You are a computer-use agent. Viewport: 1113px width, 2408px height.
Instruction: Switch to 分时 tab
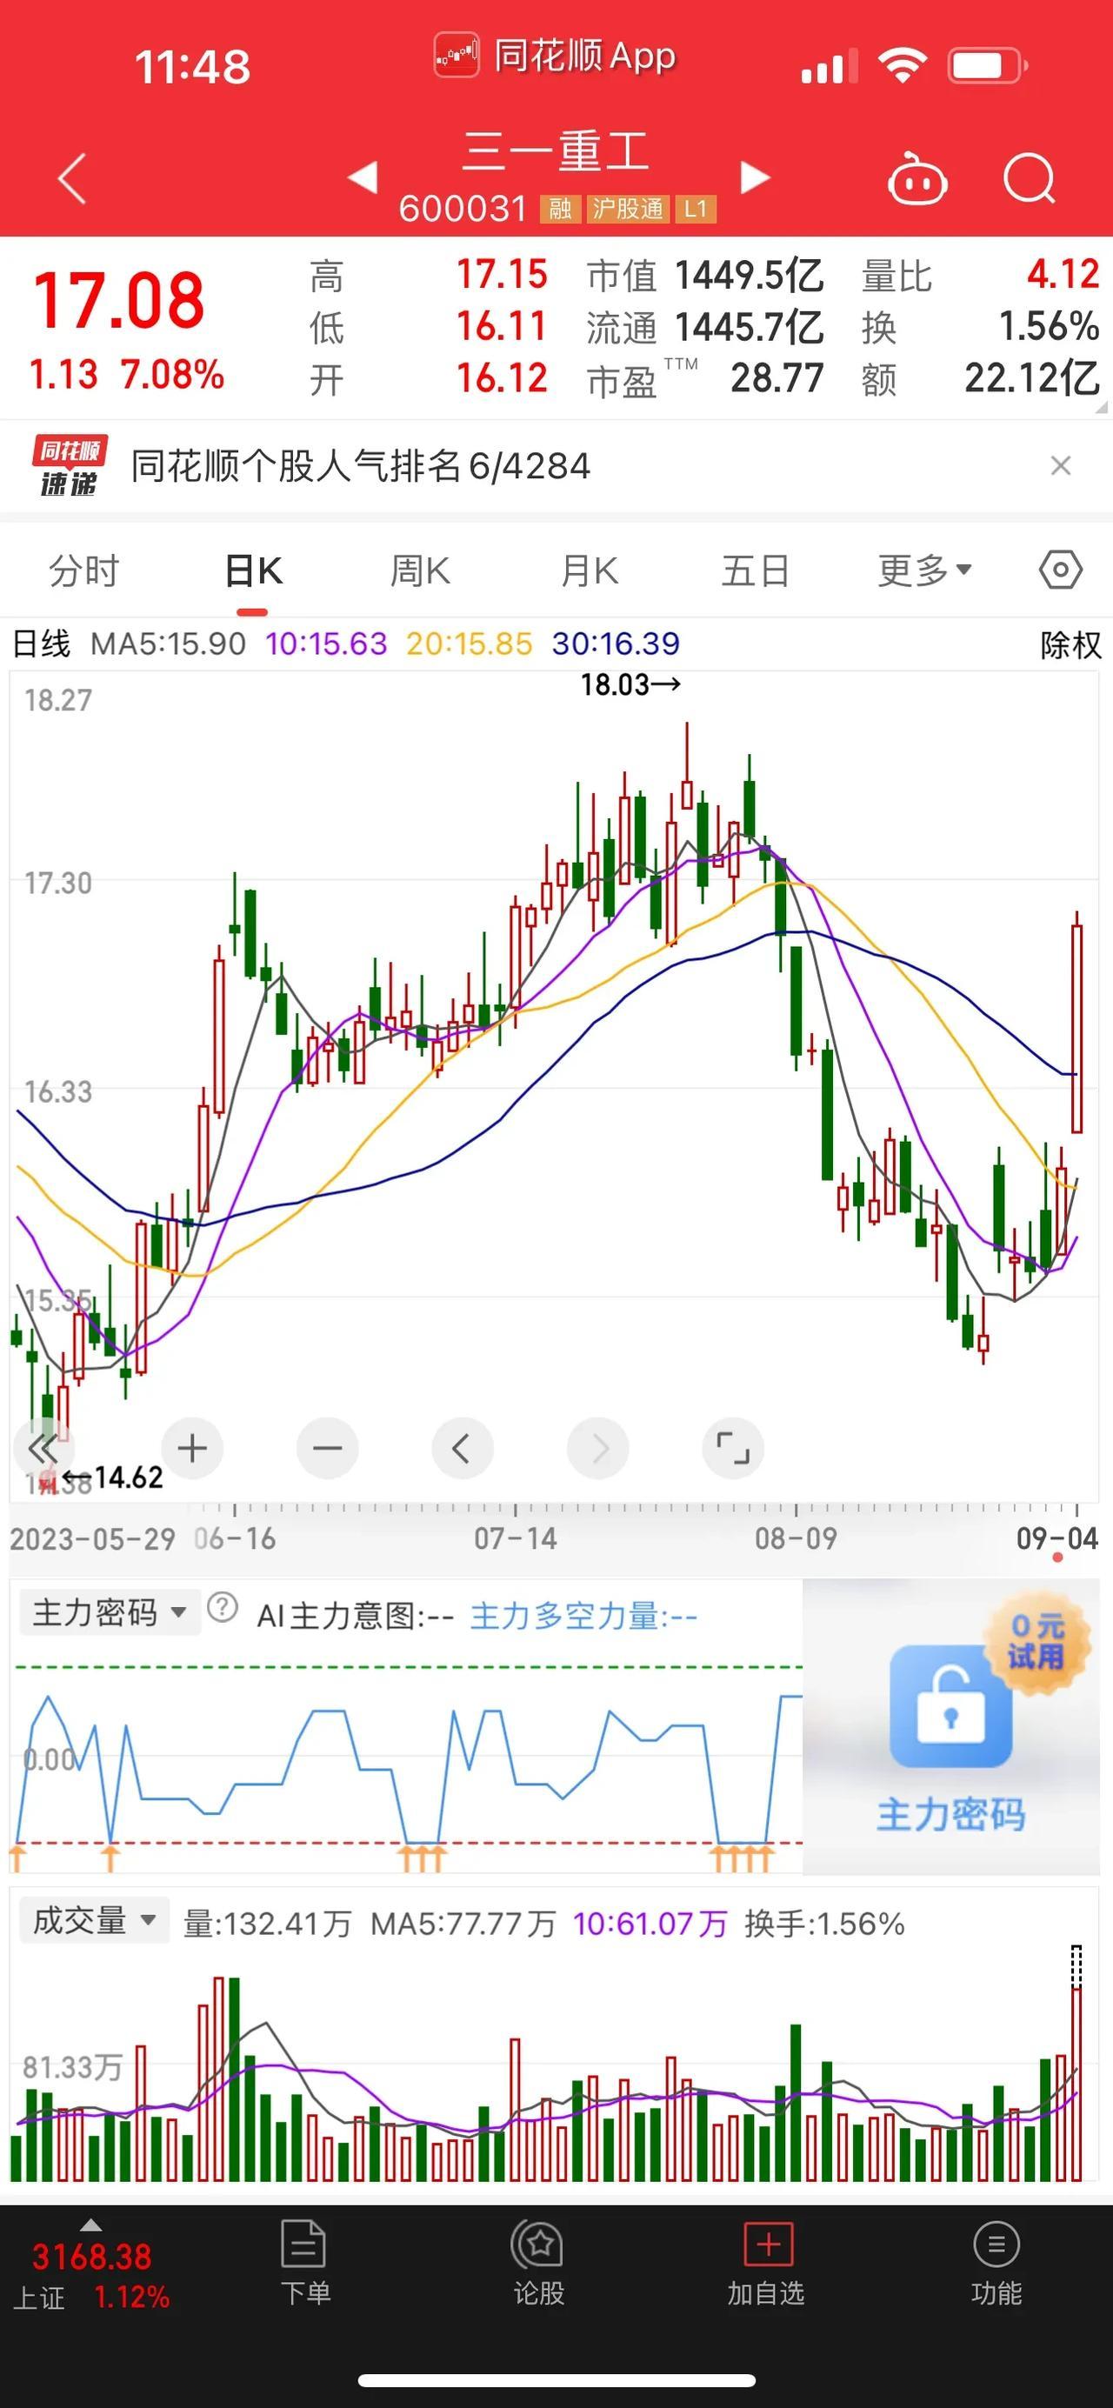point(84,570)
